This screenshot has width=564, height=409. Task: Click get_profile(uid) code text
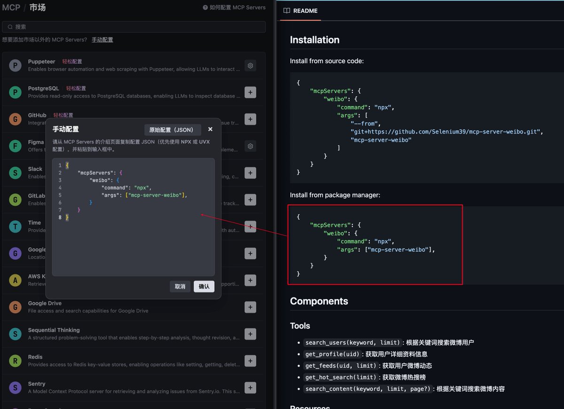[334, 354]
